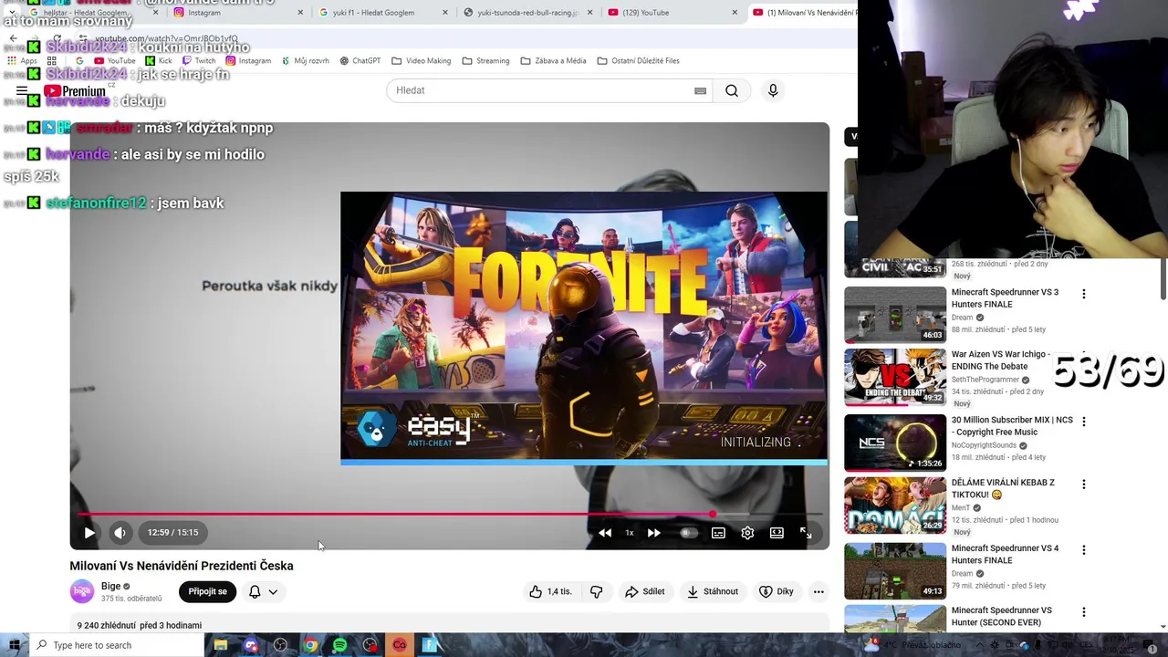
Task: Open the YouTube hamburger guide menu
Action: click(x=22, y=90)
